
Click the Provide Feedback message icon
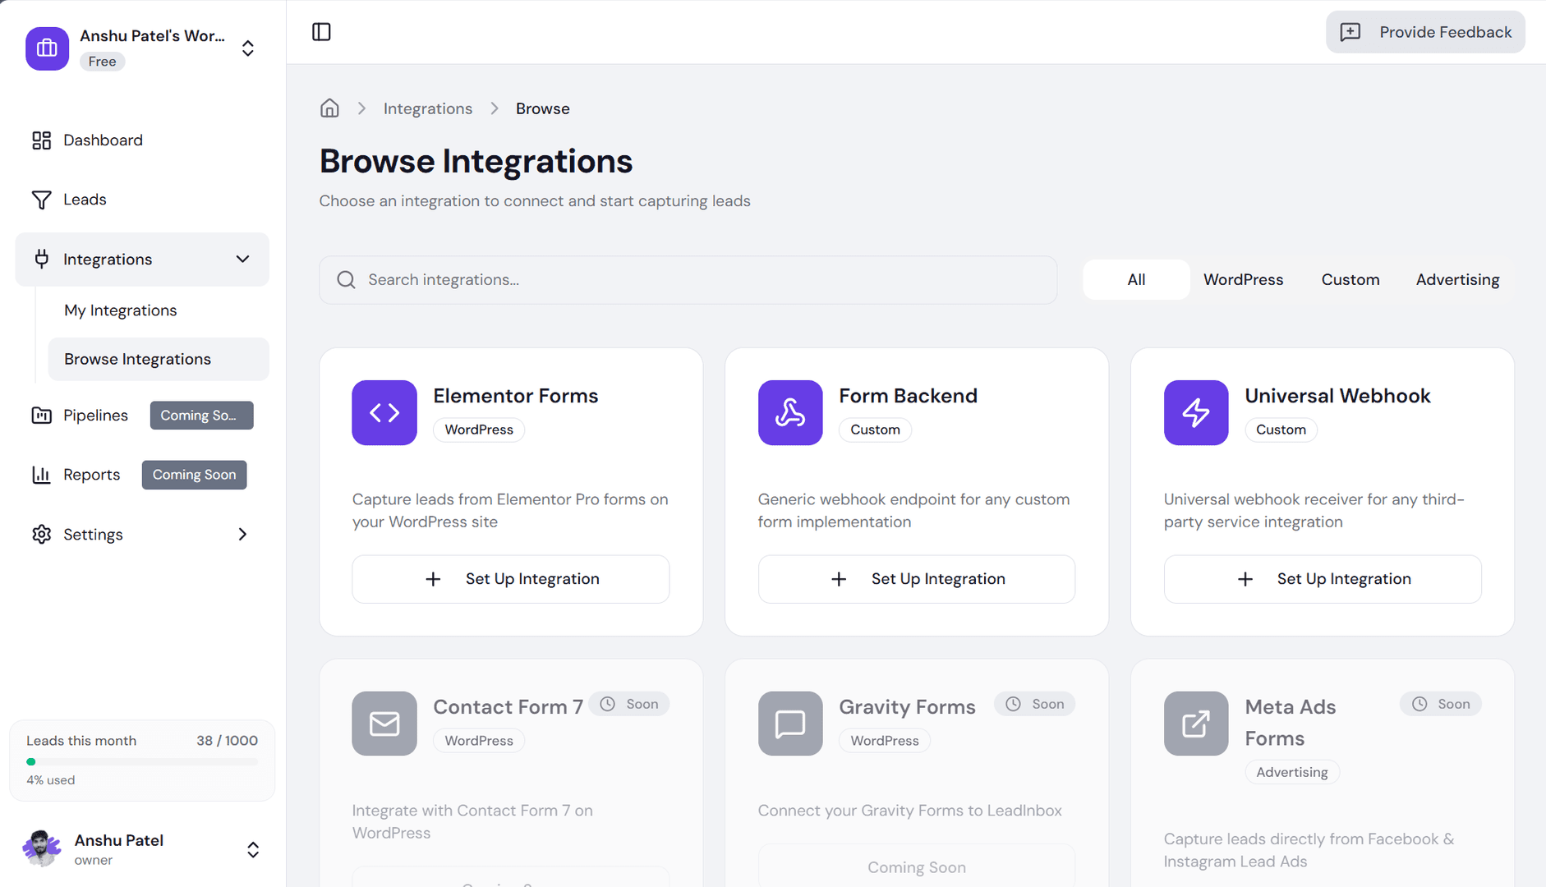(1350, 32)
